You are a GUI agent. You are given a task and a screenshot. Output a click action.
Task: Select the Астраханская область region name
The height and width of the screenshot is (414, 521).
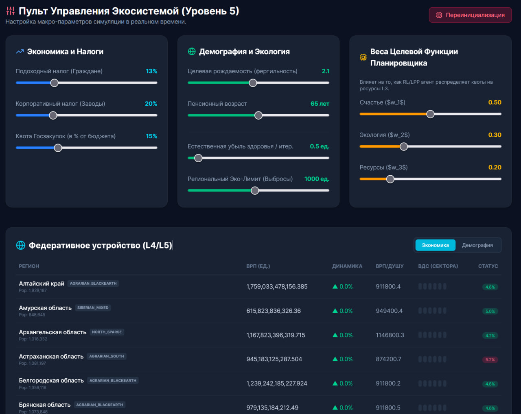click(51, 356)
